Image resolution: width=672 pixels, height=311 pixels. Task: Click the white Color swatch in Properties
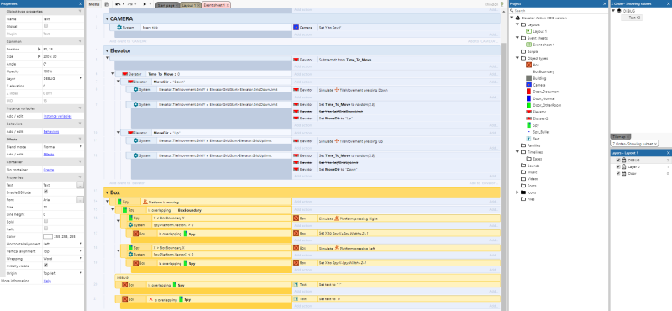point(48,236)
